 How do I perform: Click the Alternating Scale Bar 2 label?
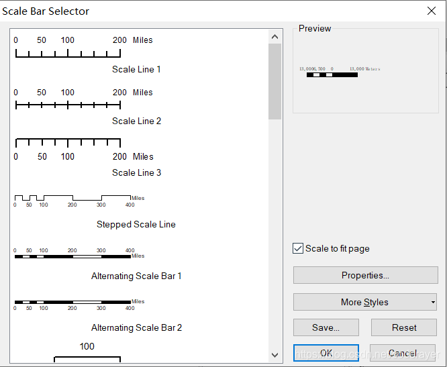pyautogui.click(x=136, y=327)
